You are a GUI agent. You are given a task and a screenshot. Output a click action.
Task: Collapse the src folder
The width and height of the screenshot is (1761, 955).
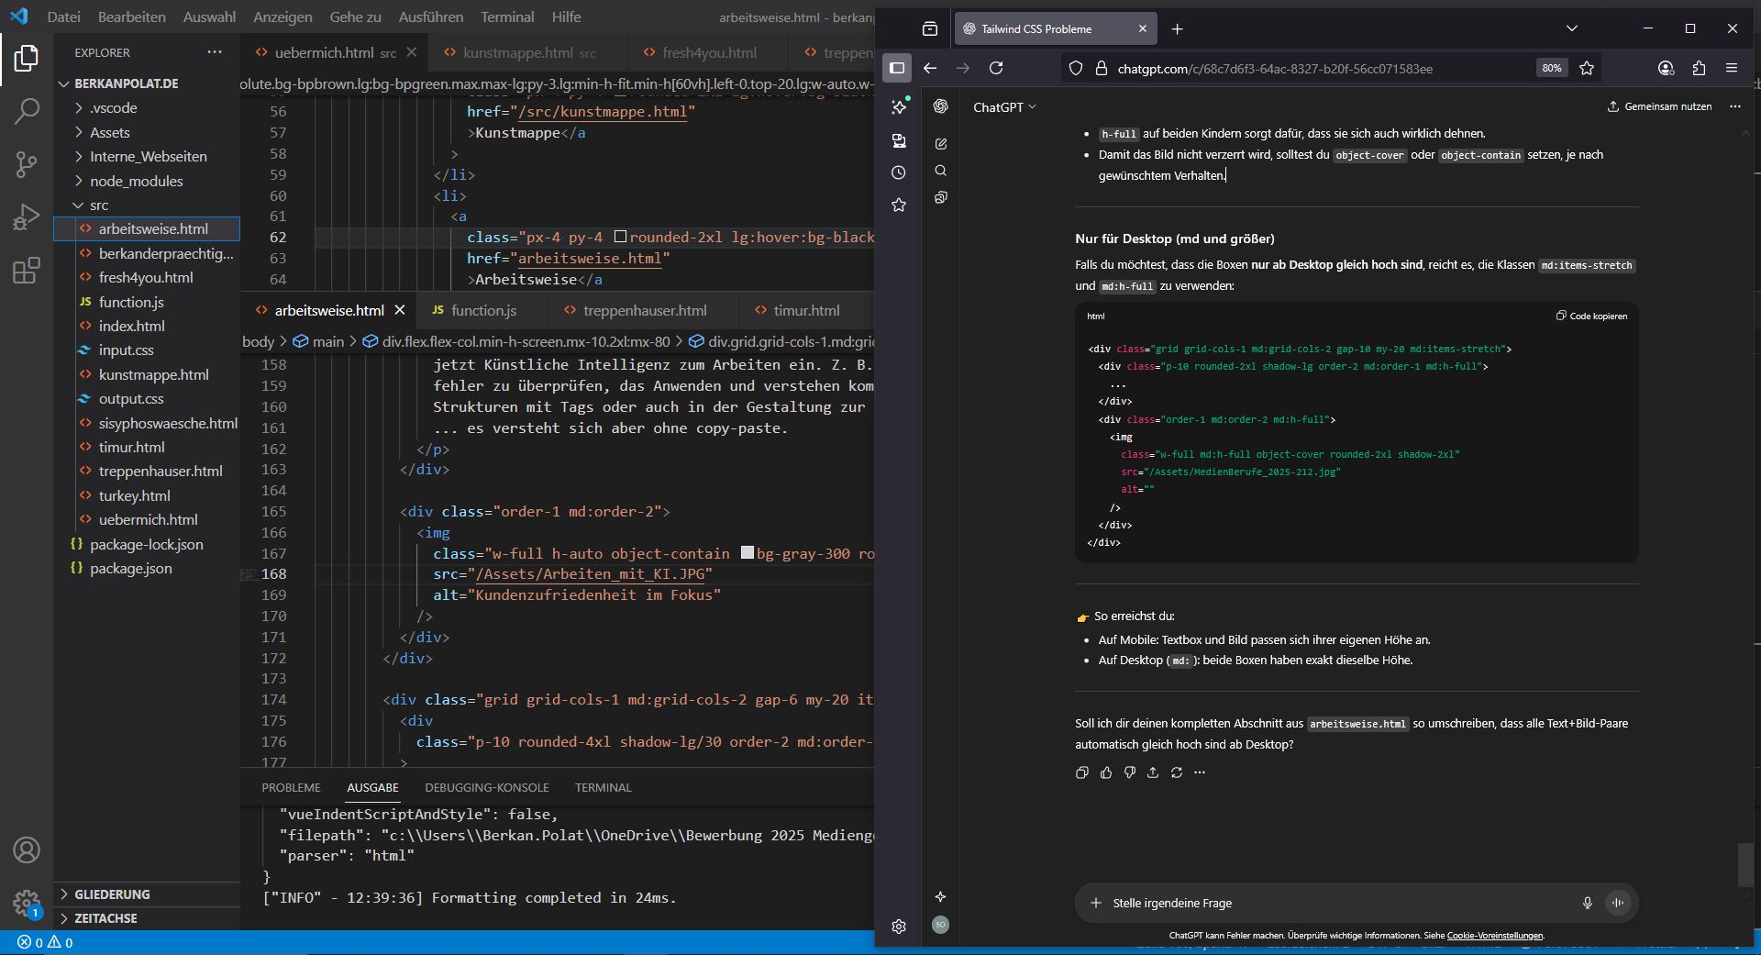98,205
